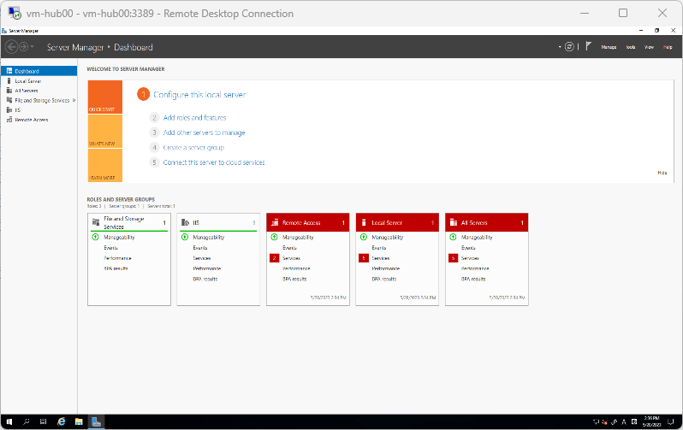Image resolution: width=683 pixels, height=430 pixels.
Task: Open Events in All Servers tile
Action: (x=468, y=248)
